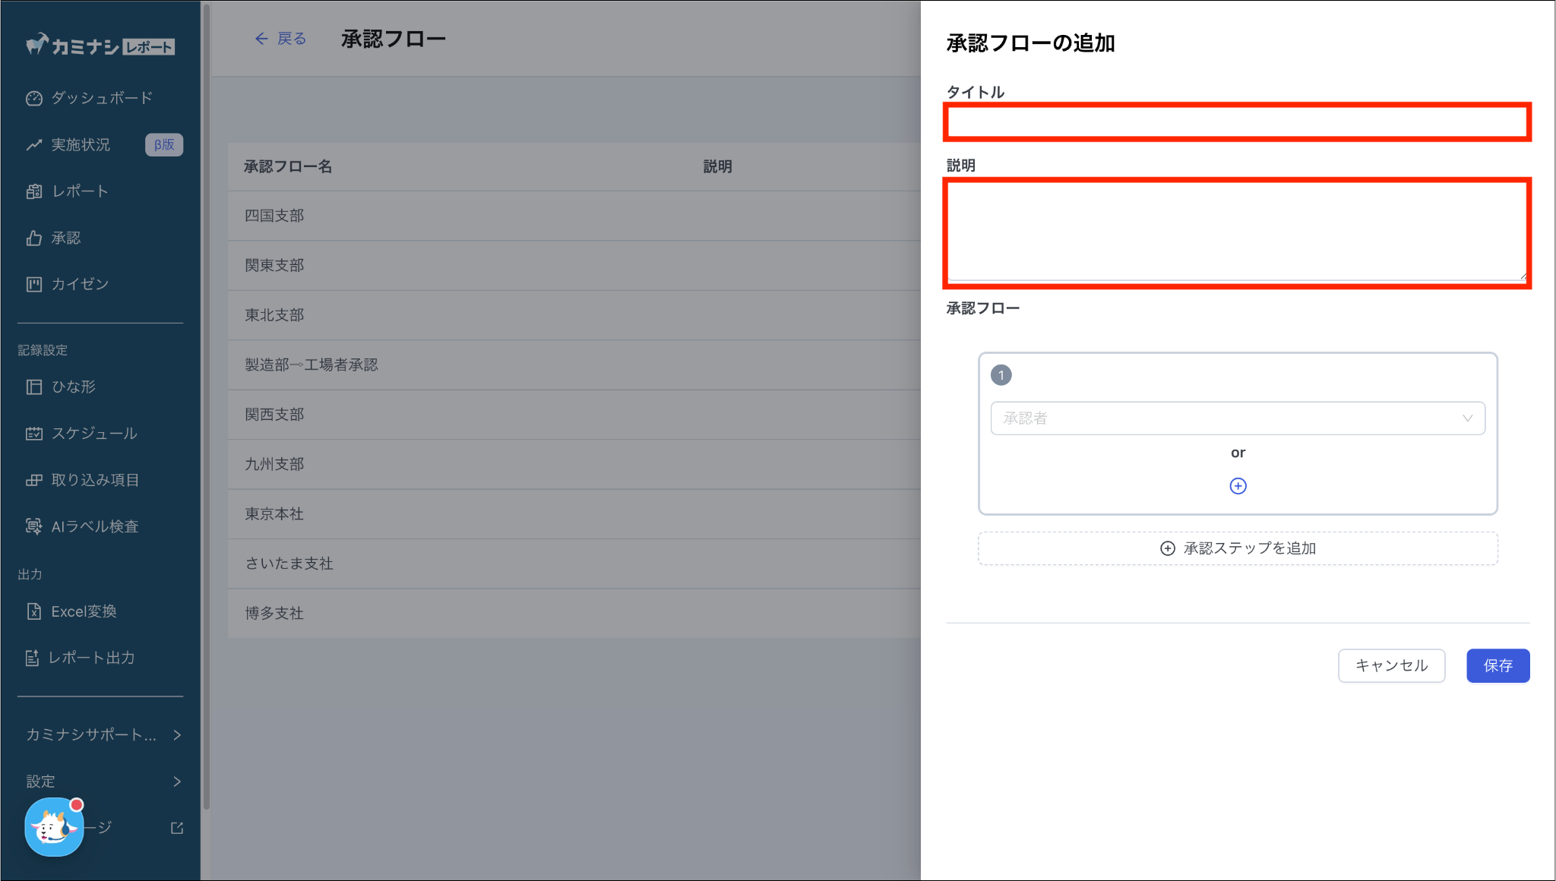Focus the タイトル input field

[1237, 122]
